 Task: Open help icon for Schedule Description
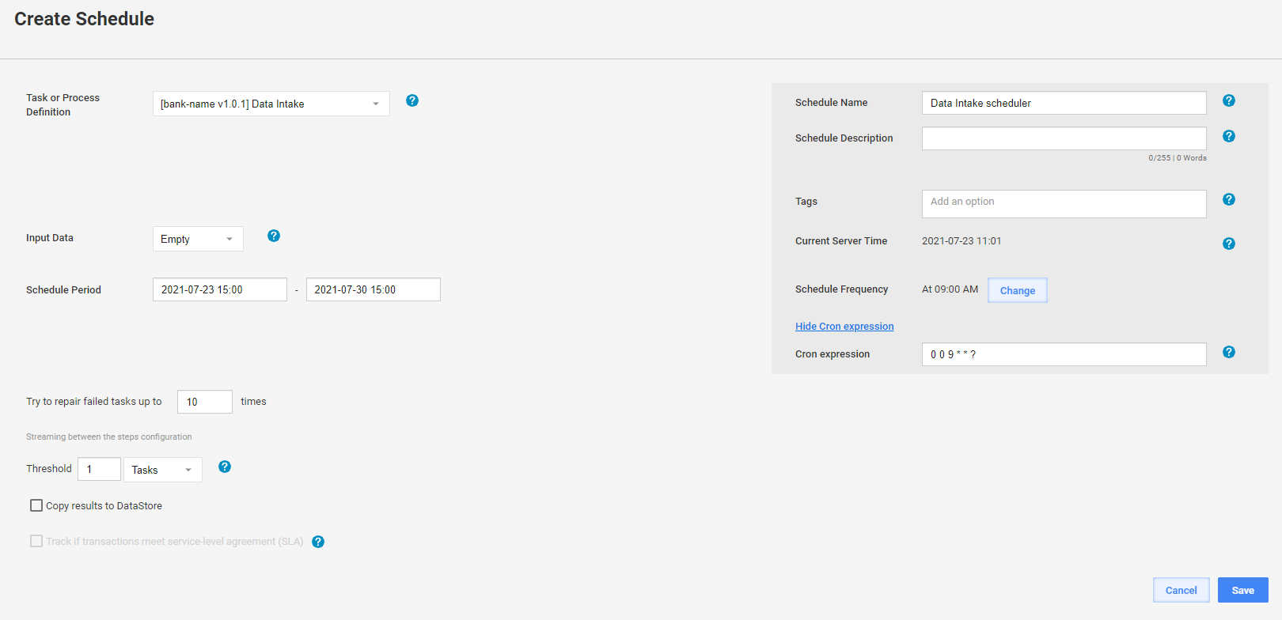pos(1229,136)
